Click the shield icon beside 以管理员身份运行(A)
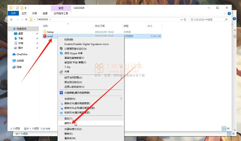Image resolution: width=241 pixels, height=141 pixels. coord(61,48)
